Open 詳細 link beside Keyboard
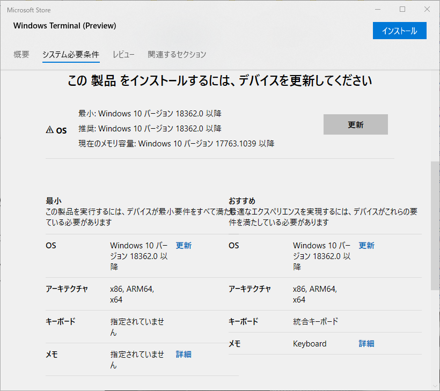This screenshot has height=391, width=440. pos(366,344)
